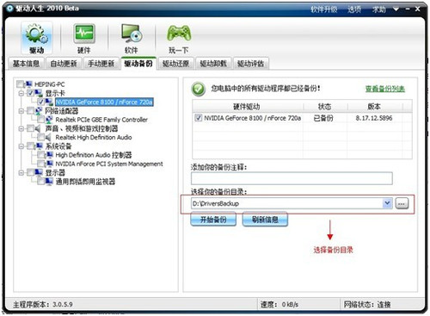The image size is (430, 316).
Task: Switch to the 自动更新 tab
Action: (x=64, y=64)
